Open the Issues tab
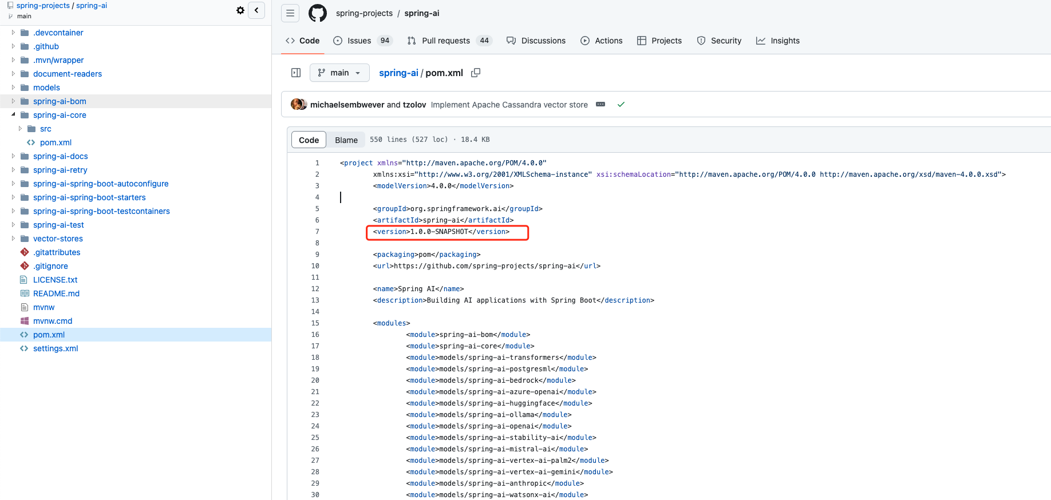1051x500 pixels. pyautogui.click(x=362, y=41)
